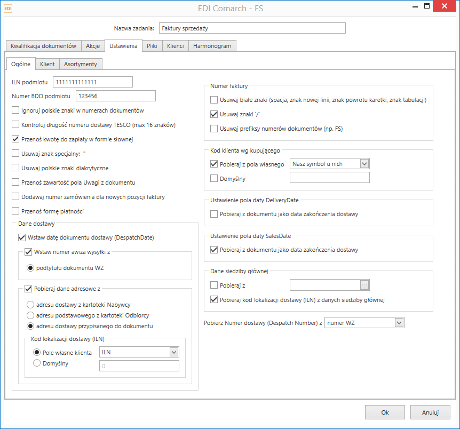
Task: Open the Nasz symbol u nich dropdown
Action: pyautogui.click(x=364, y=164)
